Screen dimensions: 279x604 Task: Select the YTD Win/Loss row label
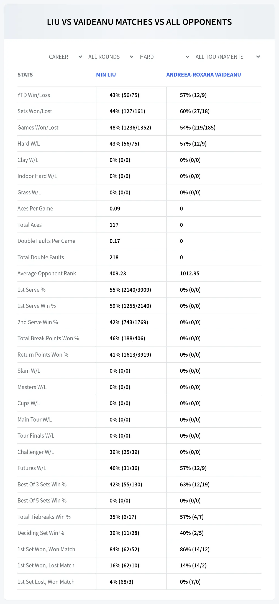[34, 95]
